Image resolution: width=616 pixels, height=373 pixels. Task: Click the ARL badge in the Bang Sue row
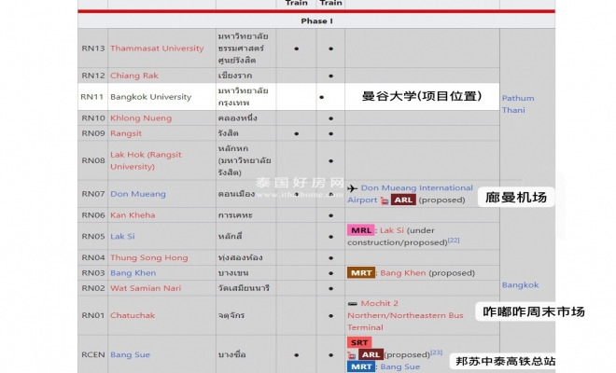(x=371, y=354)
